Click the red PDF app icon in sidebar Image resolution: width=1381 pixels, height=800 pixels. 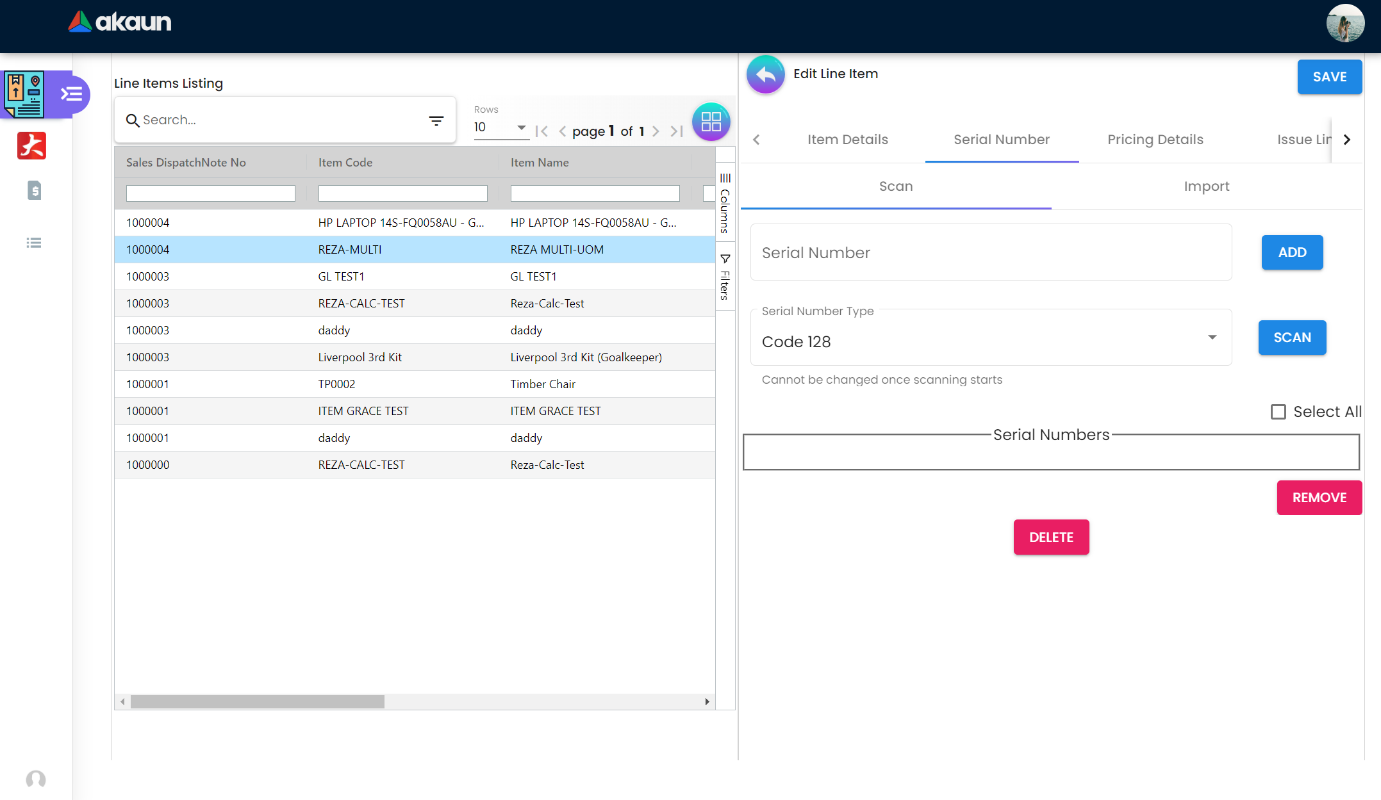pos(32,146)
